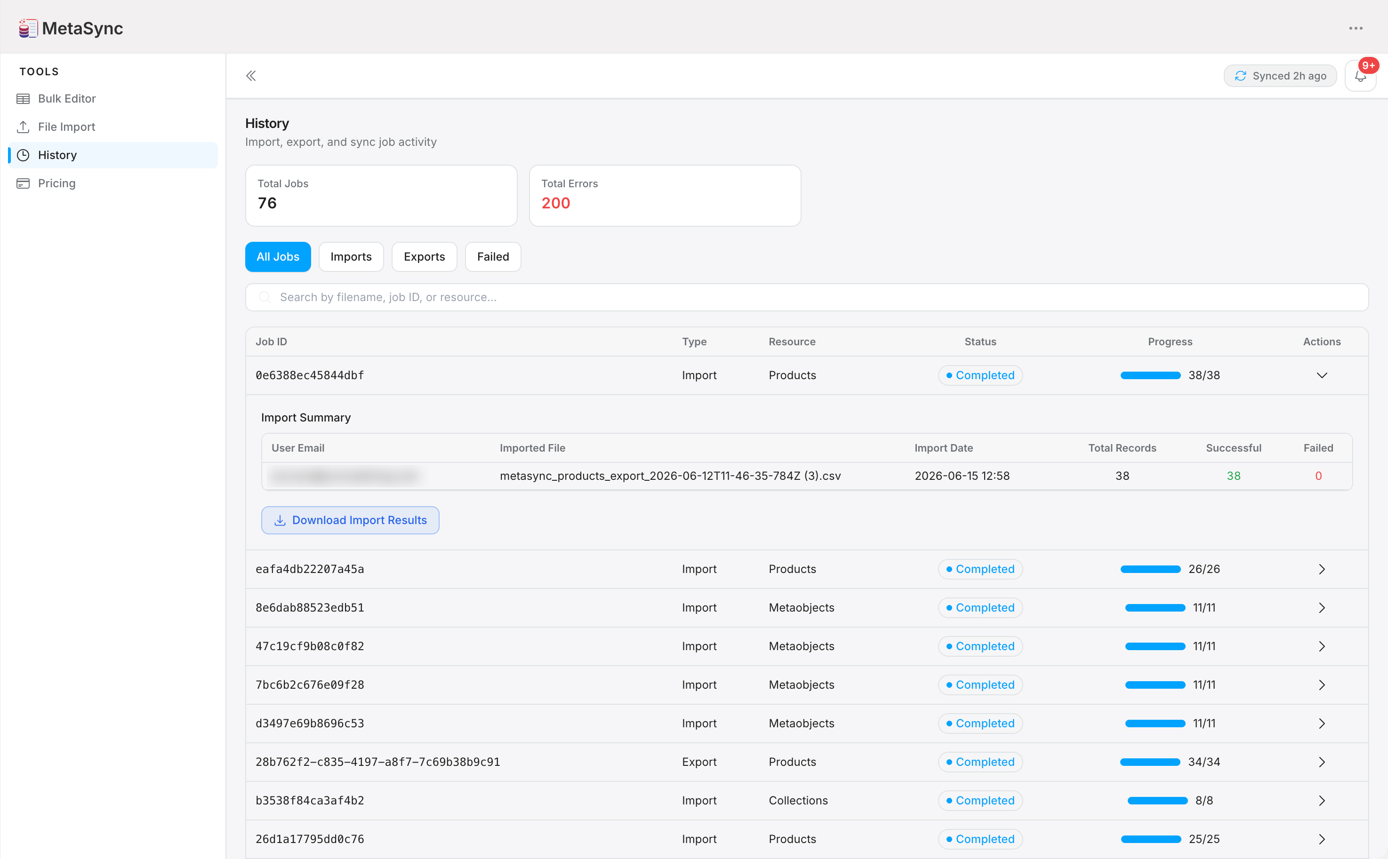Screen dimensions: 1388x859
Task: Switch to the Imports filter tab
Action: pyautogui.click(x=351, y=257)
